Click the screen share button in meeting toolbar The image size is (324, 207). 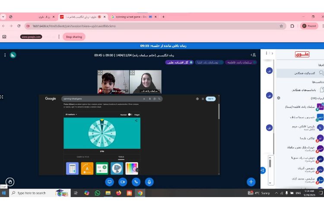coord(109,182)
